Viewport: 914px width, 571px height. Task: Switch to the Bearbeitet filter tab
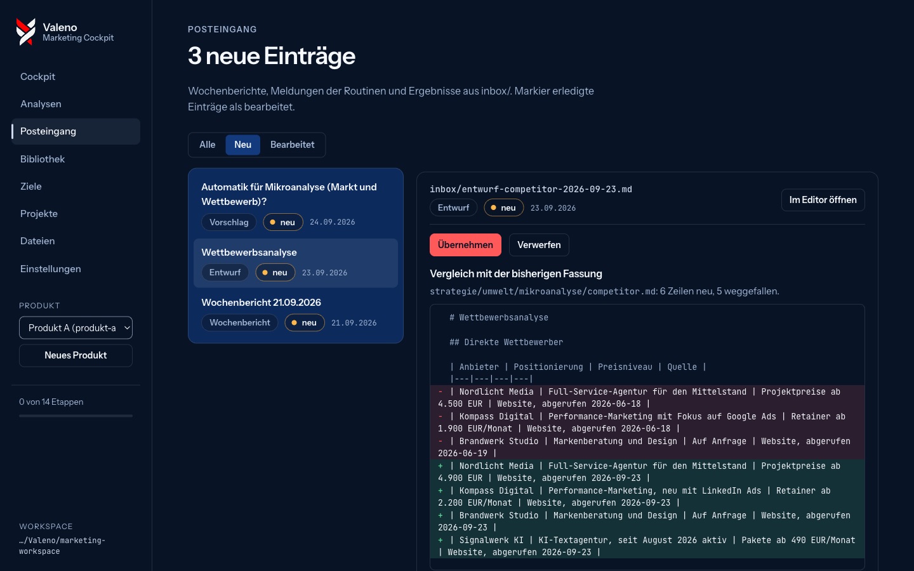click(292, 145)
